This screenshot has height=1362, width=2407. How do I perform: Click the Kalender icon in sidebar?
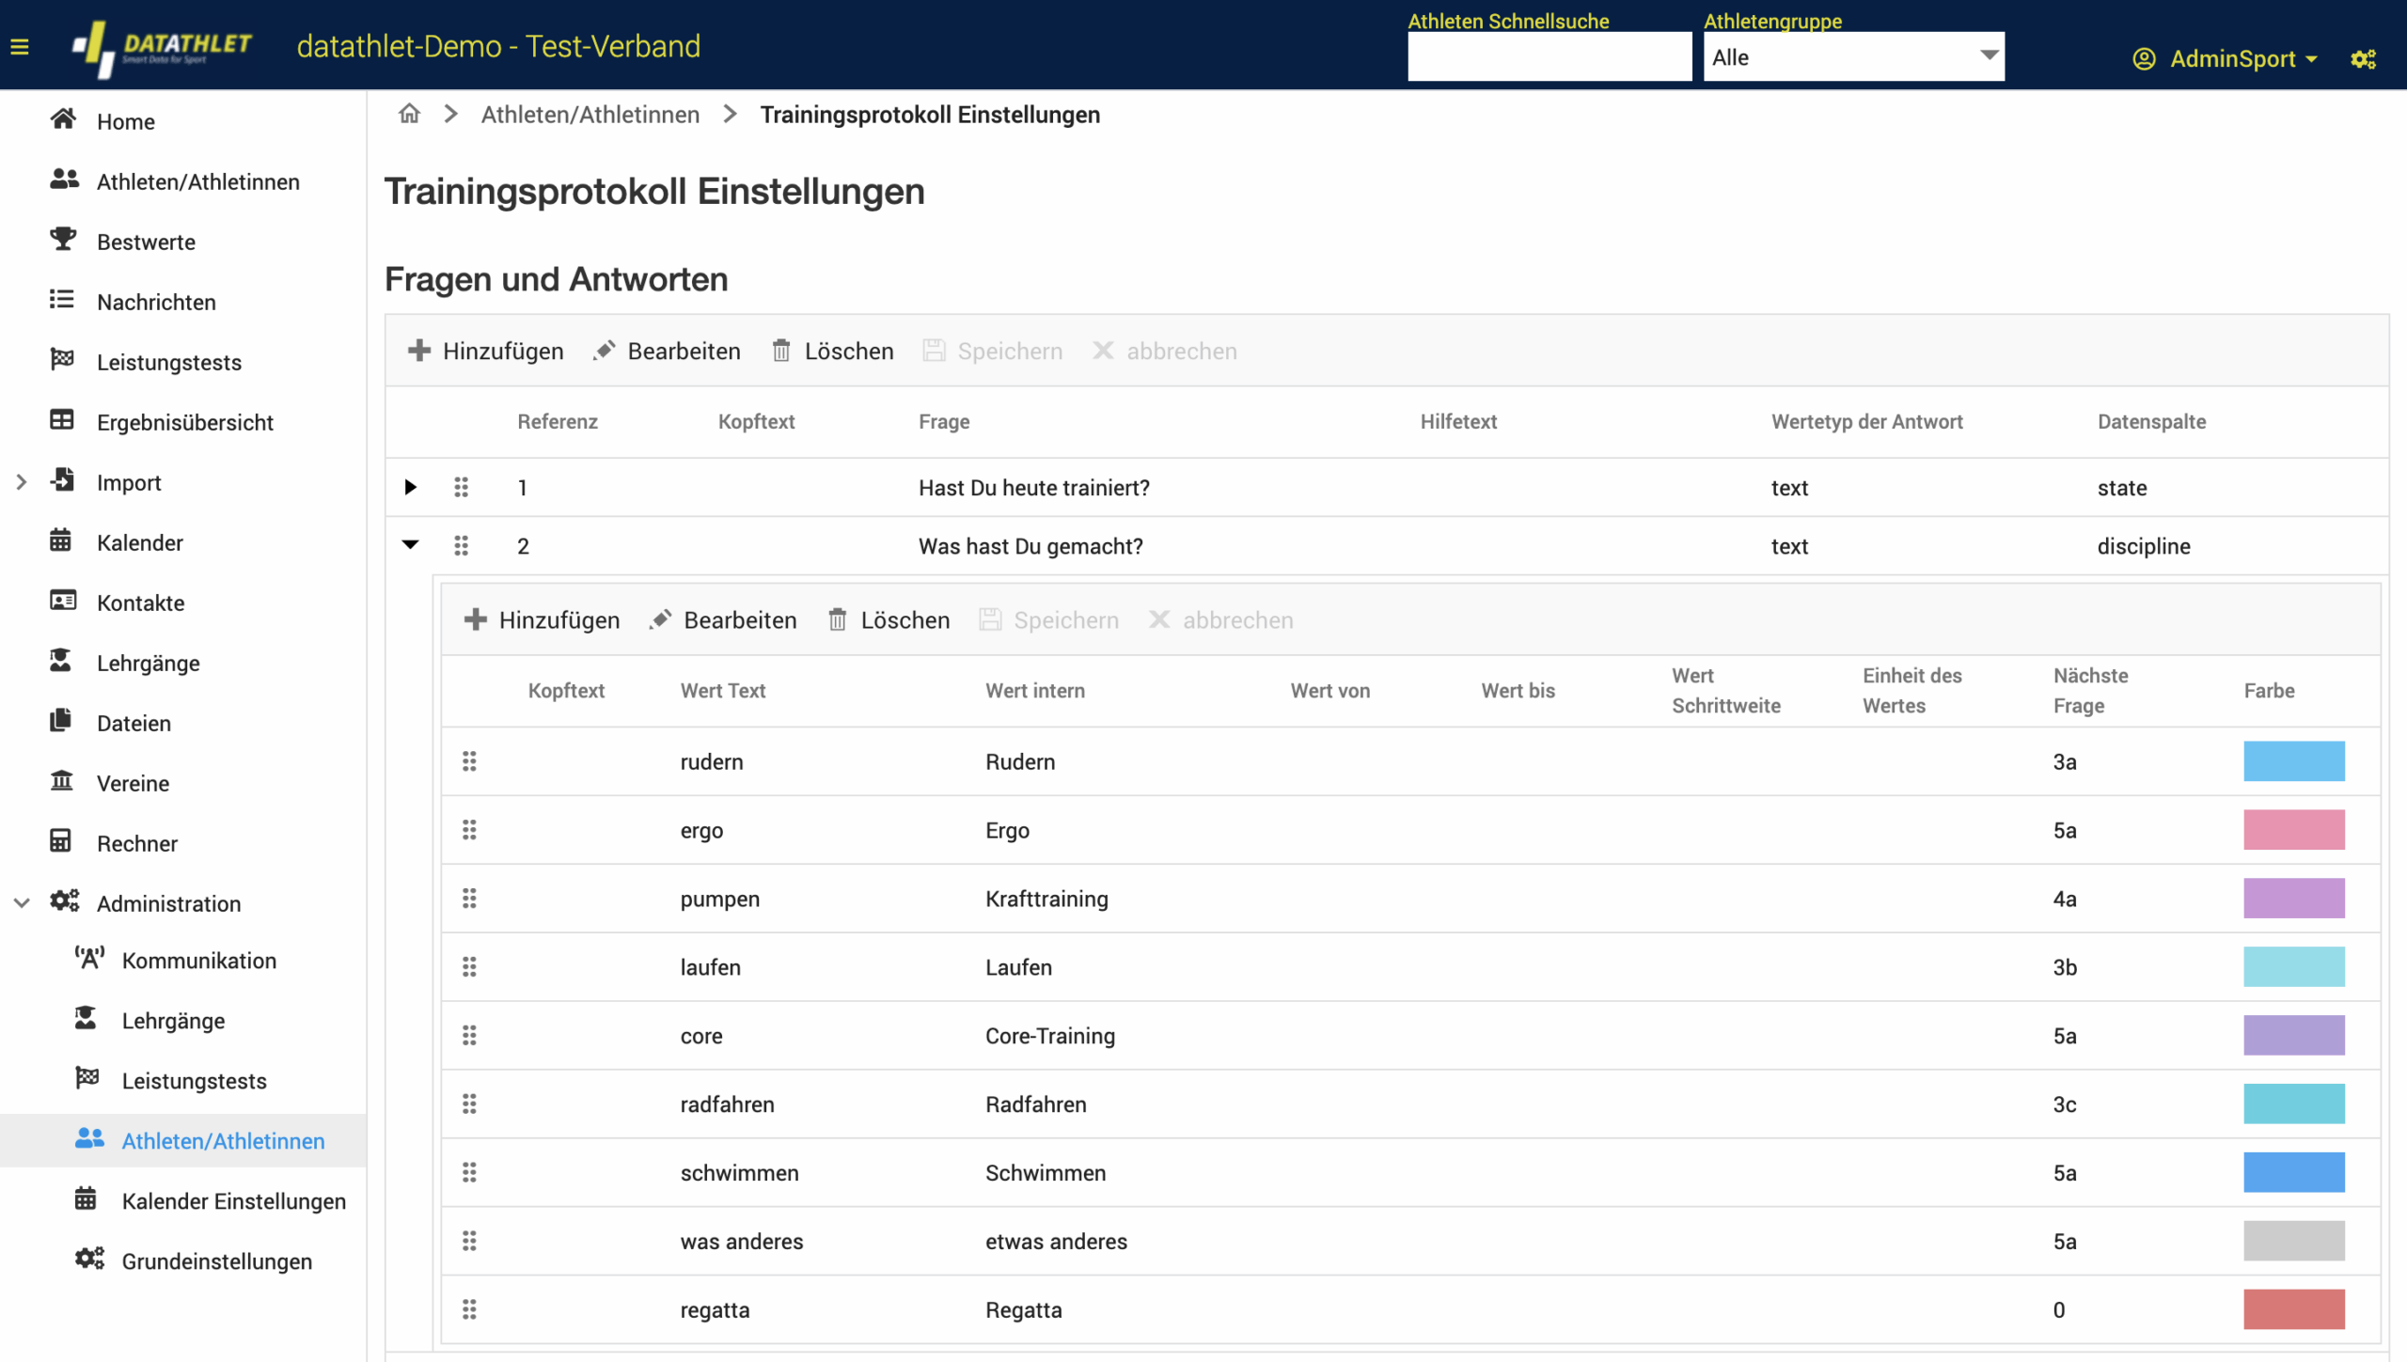(61, 540)
